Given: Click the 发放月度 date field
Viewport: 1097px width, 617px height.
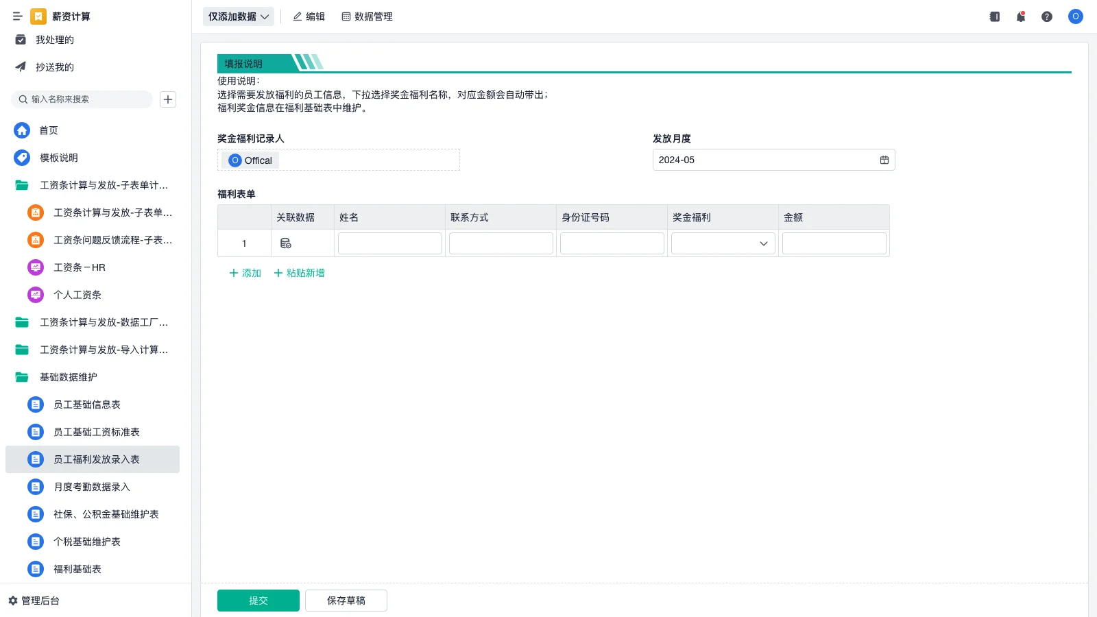Looking at the screenshot, I should tap(774, 160).
